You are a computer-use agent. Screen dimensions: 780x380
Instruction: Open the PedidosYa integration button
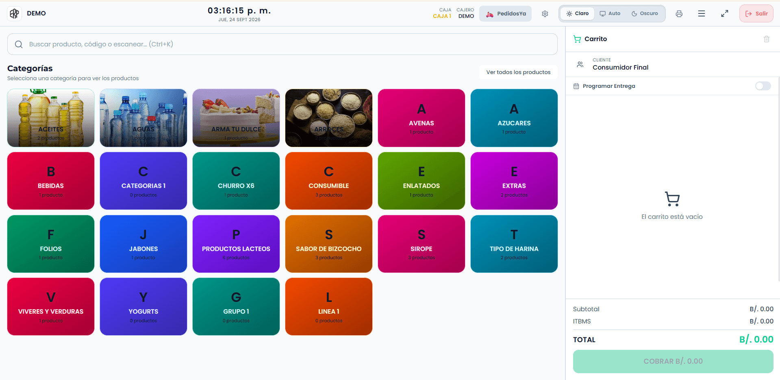coord(506,14)
